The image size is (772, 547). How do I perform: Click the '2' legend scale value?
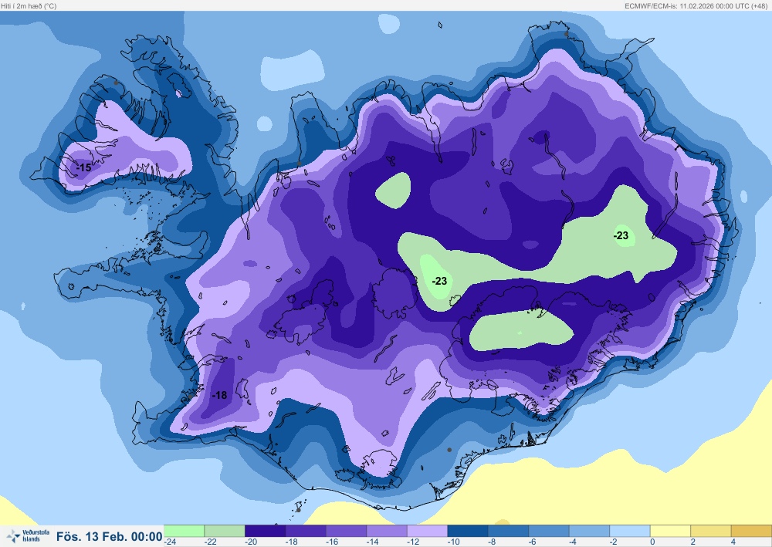tap(693, 542)
